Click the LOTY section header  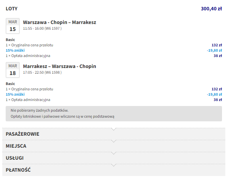coord(12,9)
